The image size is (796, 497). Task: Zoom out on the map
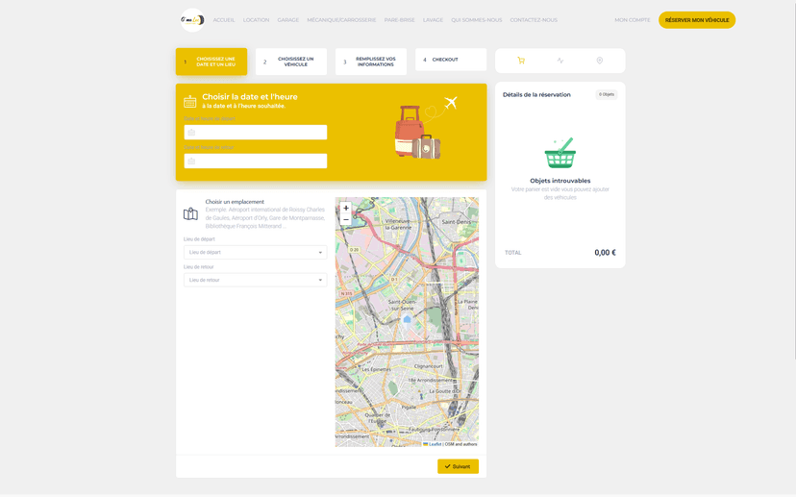click(x=346, y=220)
